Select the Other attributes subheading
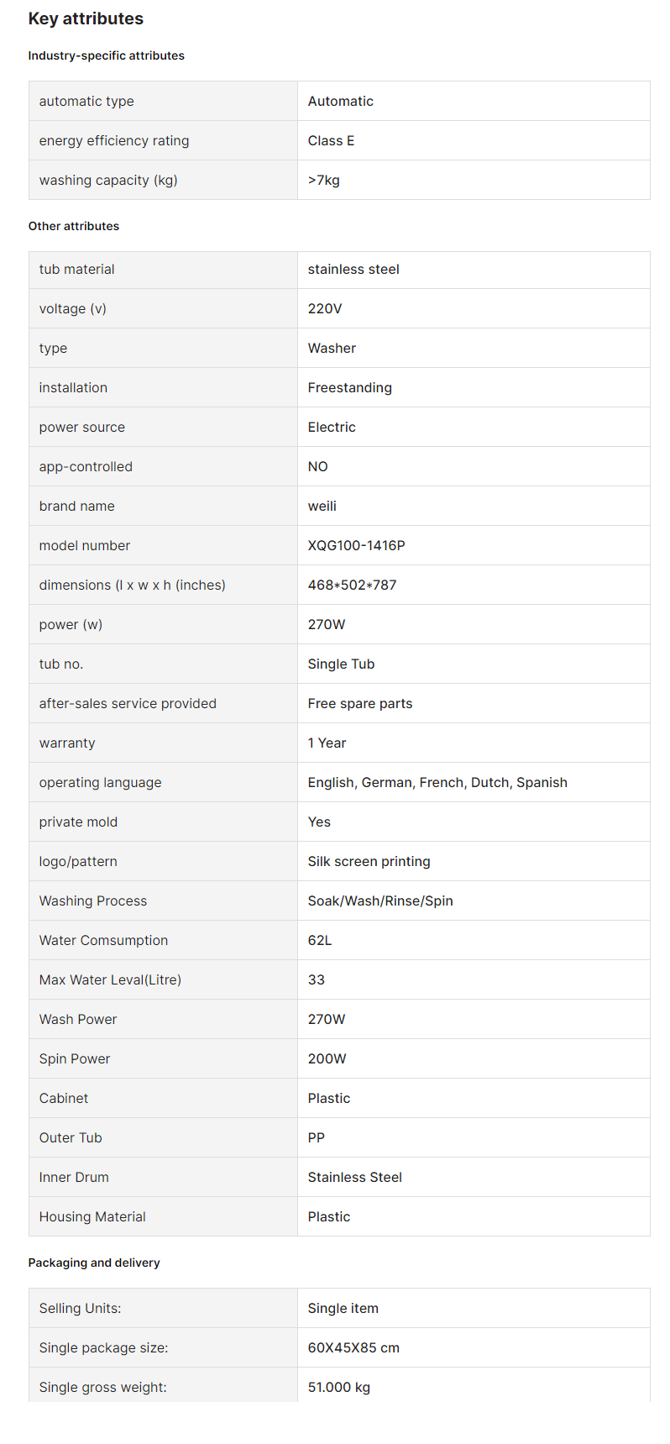Viewport: 670px width, 1444px height. coord(74,226)
